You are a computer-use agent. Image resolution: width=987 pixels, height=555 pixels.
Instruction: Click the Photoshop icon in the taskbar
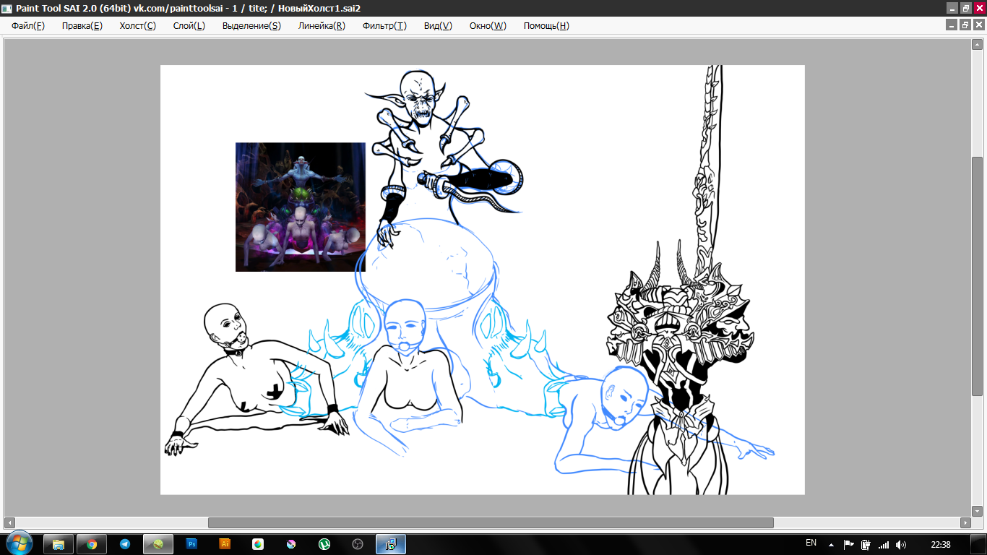point(191,544)
